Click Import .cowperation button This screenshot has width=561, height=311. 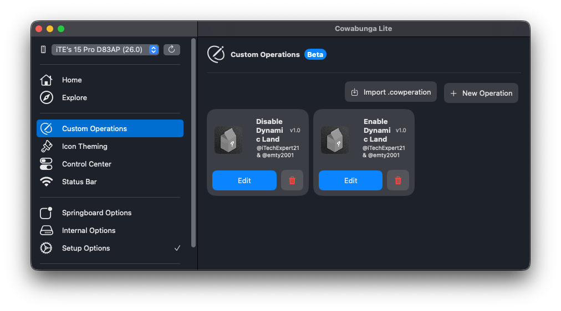tap(391, 92)
